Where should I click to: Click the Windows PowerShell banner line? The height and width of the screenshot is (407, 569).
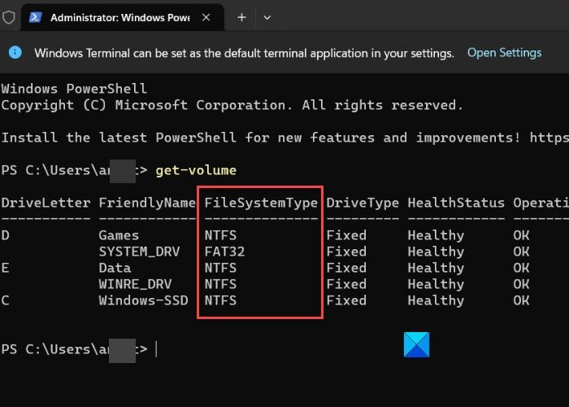coord(74,89)
